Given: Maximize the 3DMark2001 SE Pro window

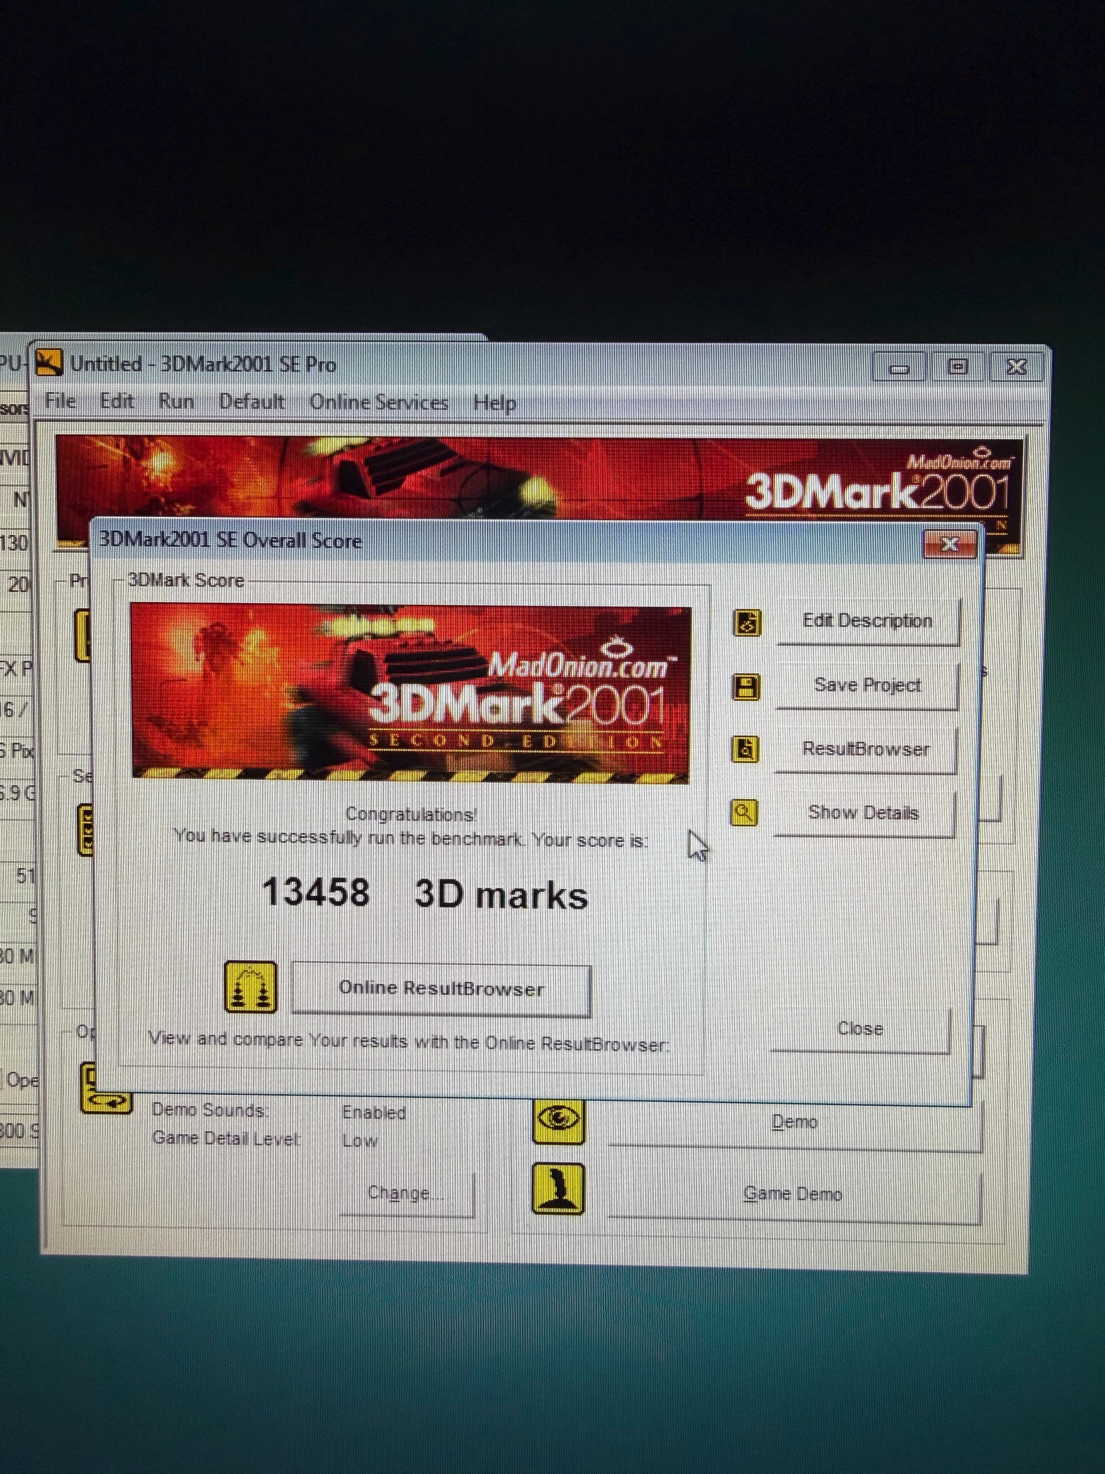Looking at the screenshot, I should point(957,367).
